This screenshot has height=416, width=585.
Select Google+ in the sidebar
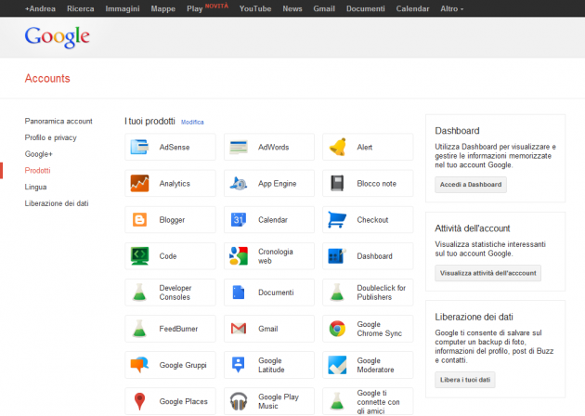click(38, 154)
